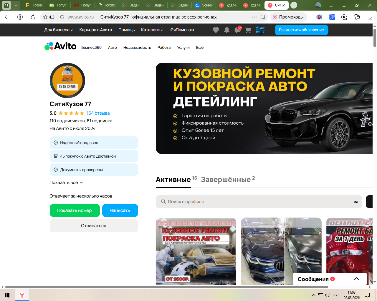Open the 'Помощь' menu item
The height and width of the screenshot is (301, 377).
point(127,30)
